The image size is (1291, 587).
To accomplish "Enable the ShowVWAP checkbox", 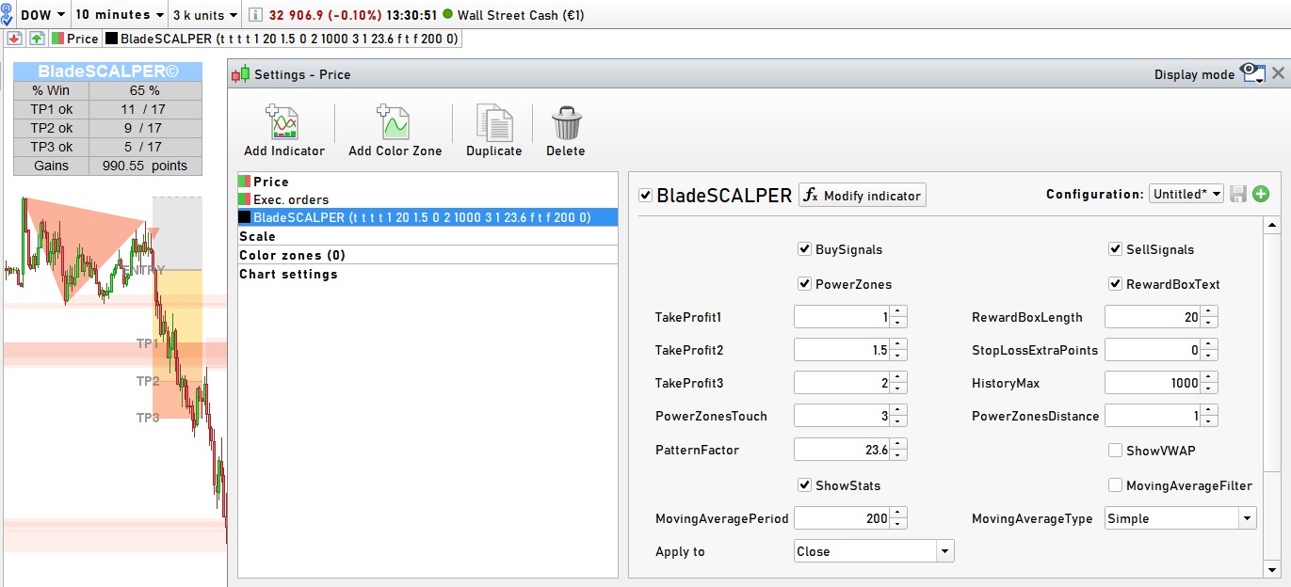I will [1116, 451].
